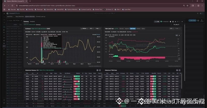Image resolution: width=207 pixels, height=108 pixels.
Task: Open the 1.0 dropdown in TSM panel
Action: pos(172,28)
